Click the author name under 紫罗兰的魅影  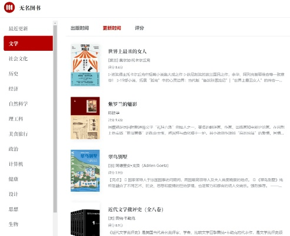[114, 113]
